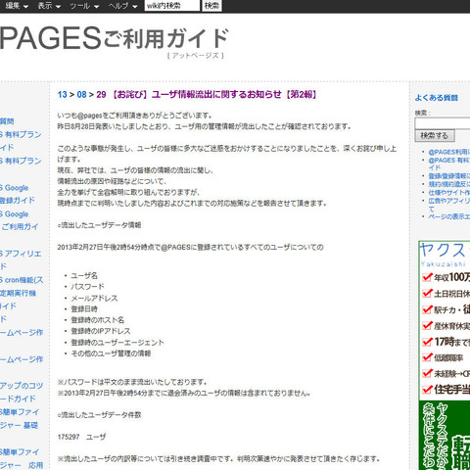The width and height of the screenshot is (470, 470).
Task: Select the 登録時のユーザーエージェント list item
Action: [117, 343]
